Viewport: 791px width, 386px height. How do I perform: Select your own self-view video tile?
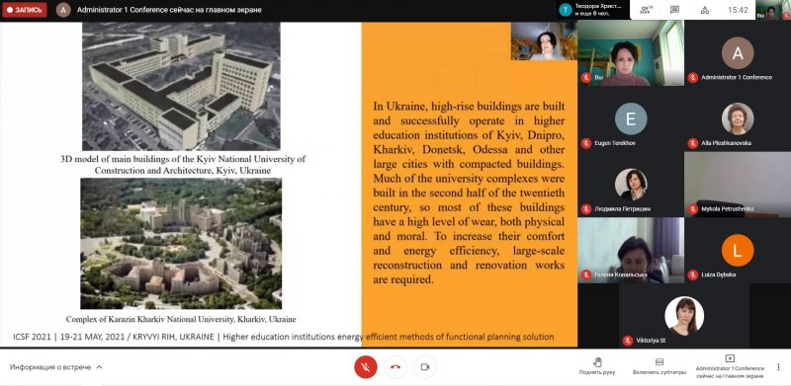[x=631, y=53]
